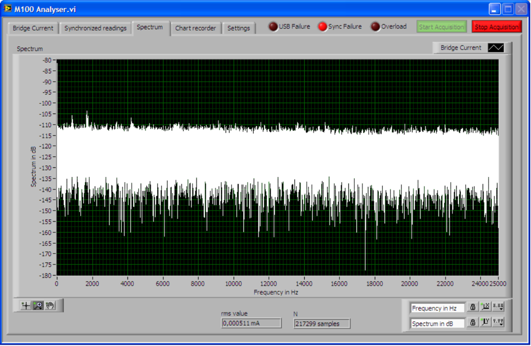Select the pan hand tool in graph palette
531x346 pixels.
click(x=50, y=305)
